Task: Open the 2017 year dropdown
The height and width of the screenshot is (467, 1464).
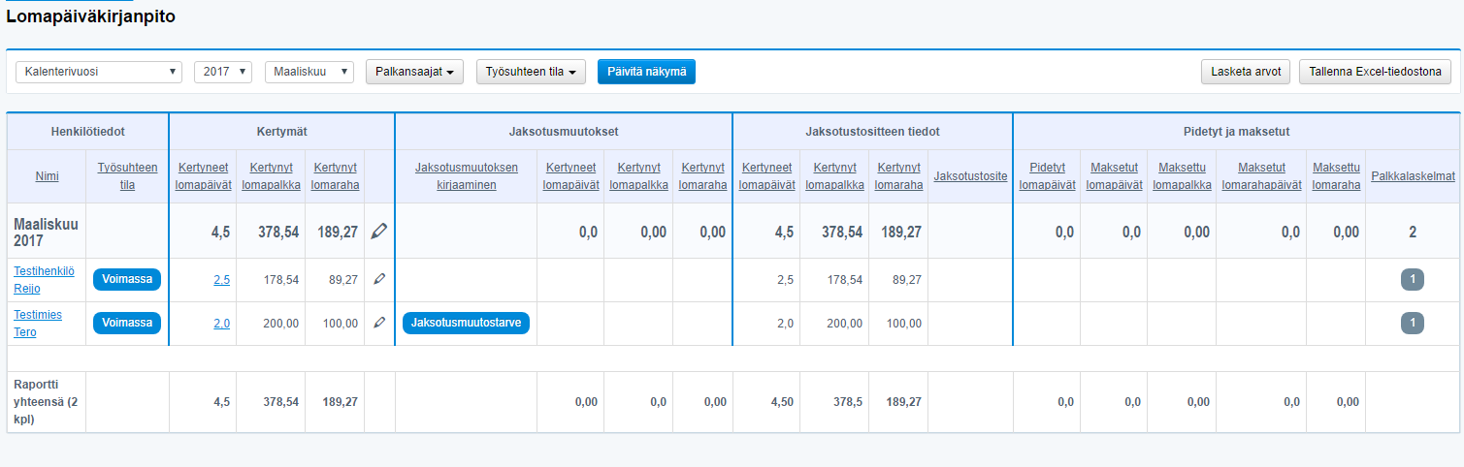Action: click(223, 72)
